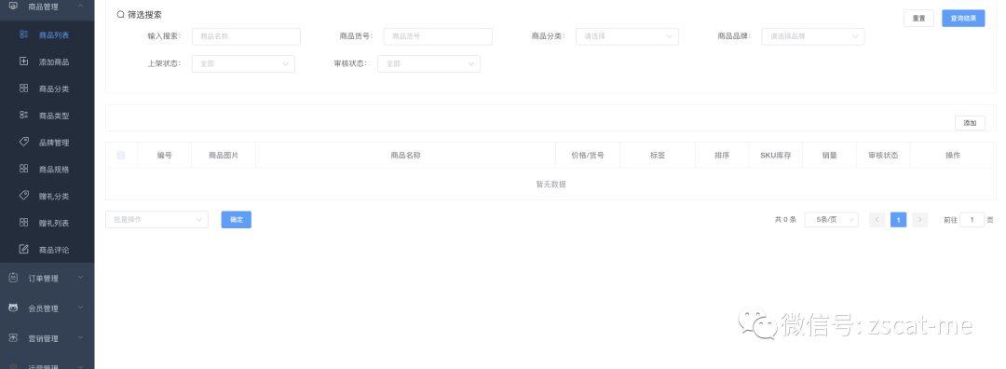
Task: Click the 商品名称 column header
Action: pos(405,156)
